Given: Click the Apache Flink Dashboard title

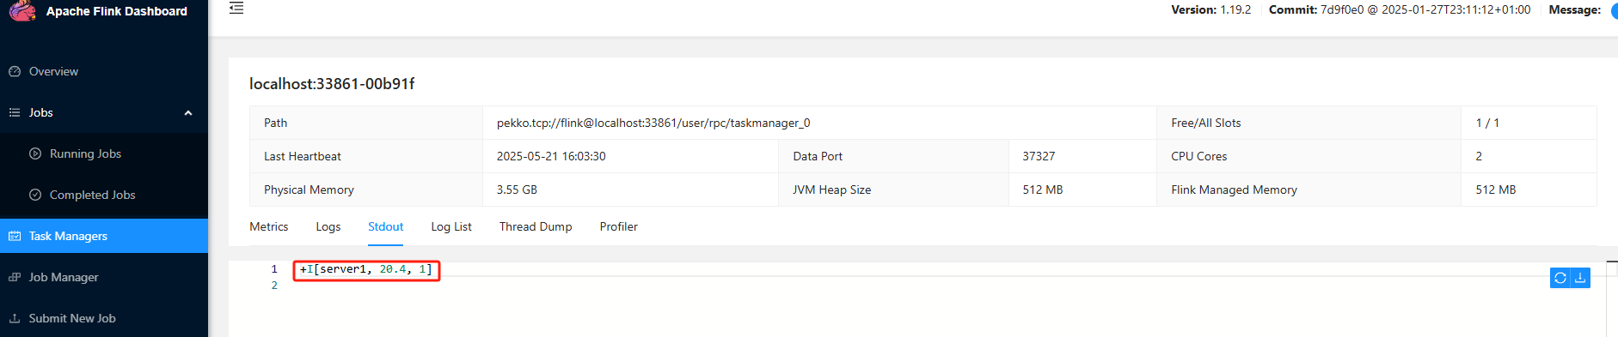Looking at the screenshot, I should pyautogui.click(x=117, y=11).
